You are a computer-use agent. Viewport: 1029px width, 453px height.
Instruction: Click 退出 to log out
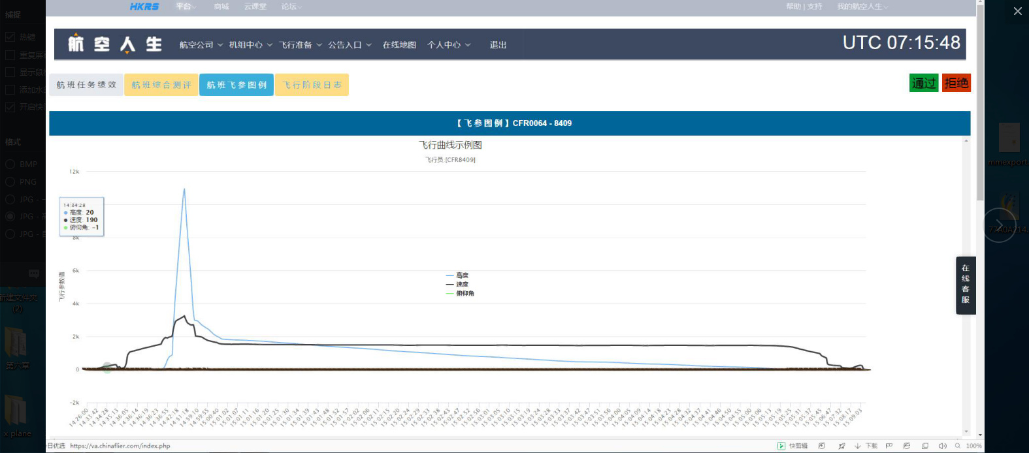(498, 45)
